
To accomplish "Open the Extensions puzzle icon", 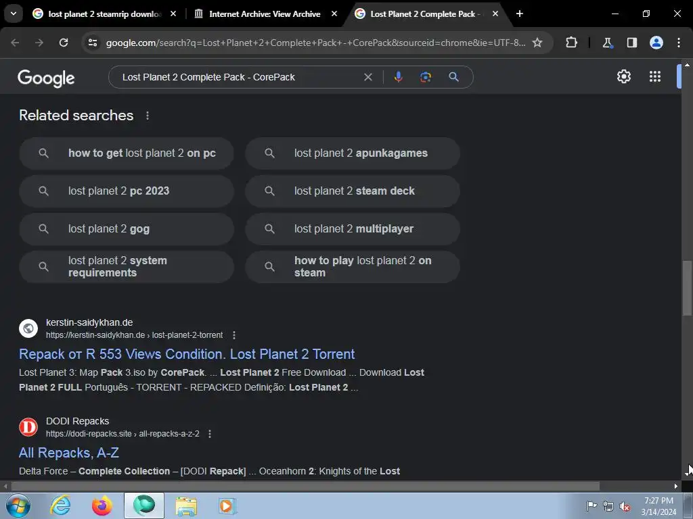I will [571, 43].
